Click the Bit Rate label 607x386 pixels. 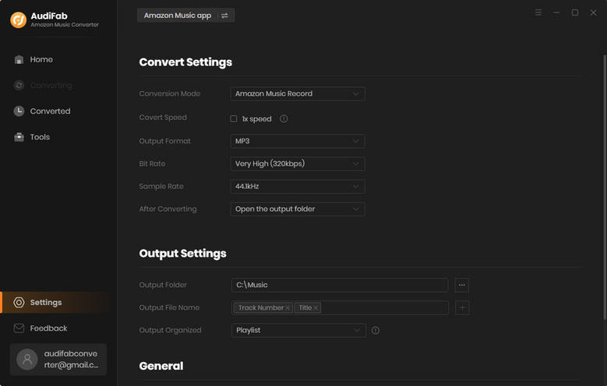click(152, 163)
